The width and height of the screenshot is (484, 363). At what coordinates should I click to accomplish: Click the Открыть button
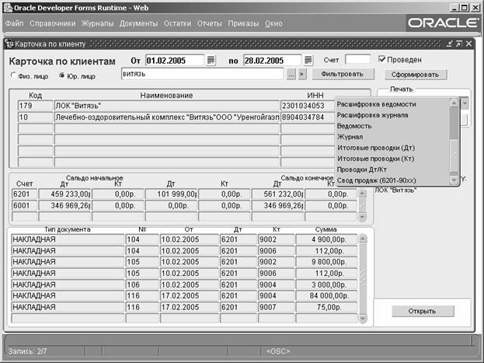point(423,311)
